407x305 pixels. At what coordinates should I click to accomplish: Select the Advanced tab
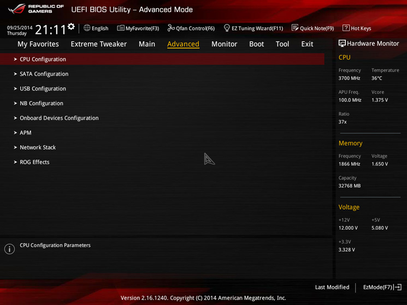(x=183, y=44)
